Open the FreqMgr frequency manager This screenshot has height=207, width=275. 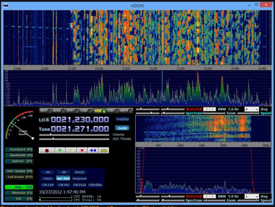[123, 119]
